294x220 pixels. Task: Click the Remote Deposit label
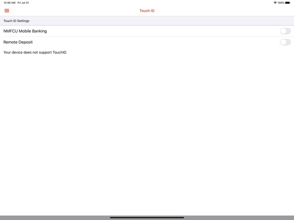tap(18, 42)
